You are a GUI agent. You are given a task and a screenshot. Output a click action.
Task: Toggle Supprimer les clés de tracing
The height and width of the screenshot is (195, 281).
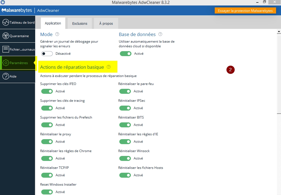[x=47, y=108]
